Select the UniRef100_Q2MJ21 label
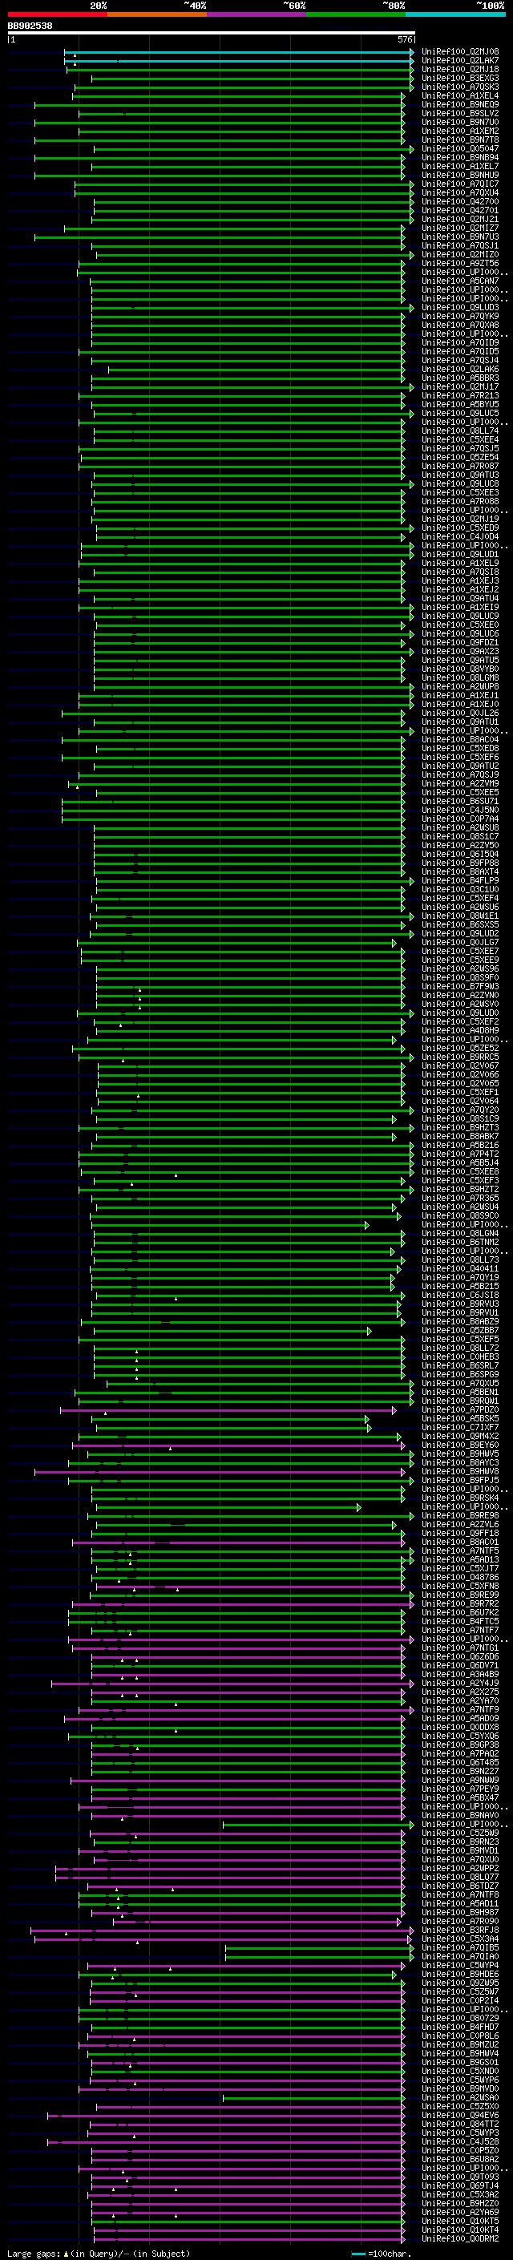Screen dimensions: 513x2260 coord(460,220)
